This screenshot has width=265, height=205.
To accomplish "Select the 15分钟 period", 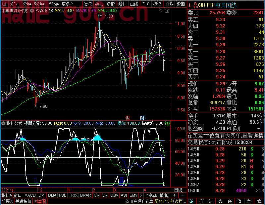I will 53,4.
